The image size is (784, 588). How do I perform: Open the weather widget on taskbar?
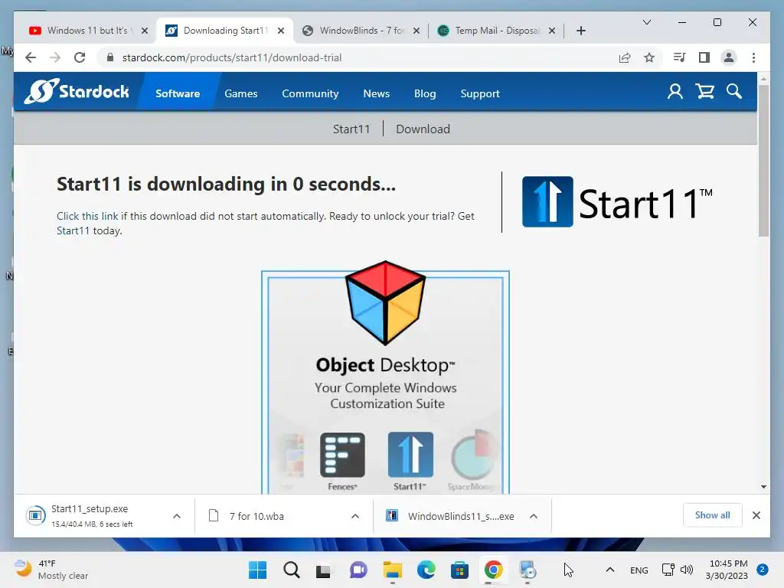(x=51, y=570)
